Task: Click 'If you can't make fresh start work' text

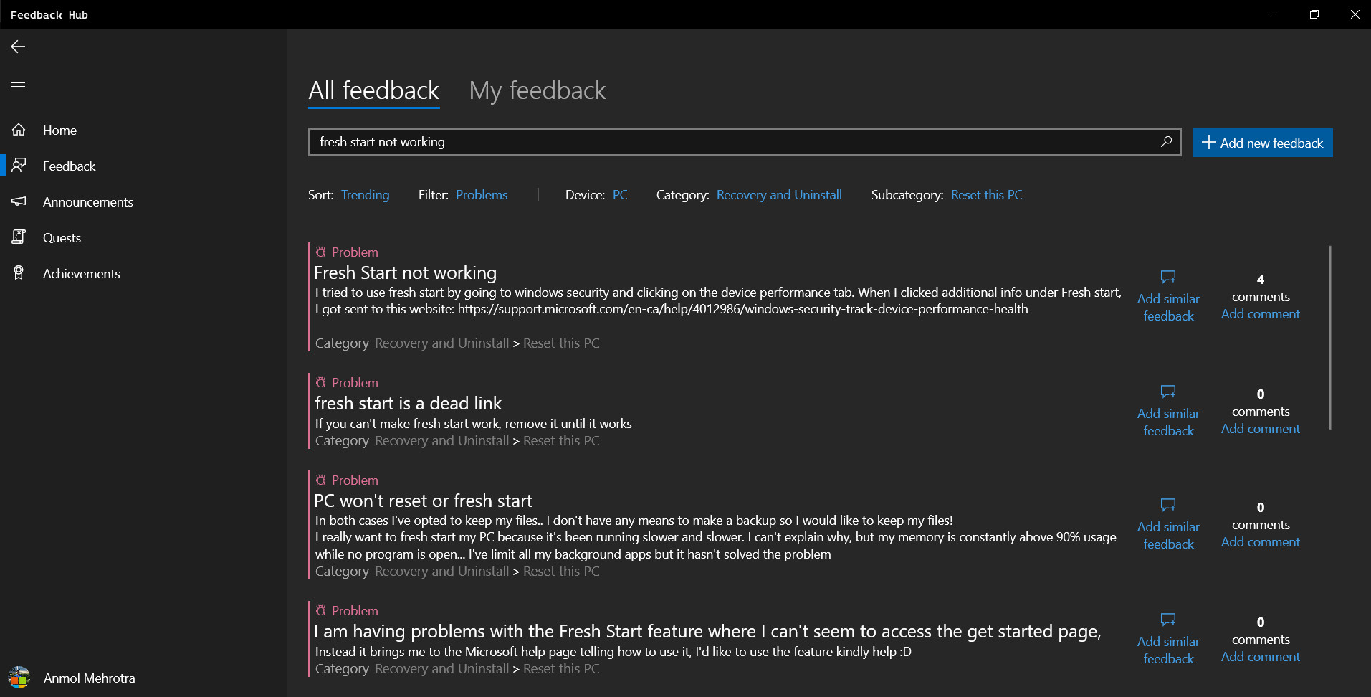Action: point(473,424)
